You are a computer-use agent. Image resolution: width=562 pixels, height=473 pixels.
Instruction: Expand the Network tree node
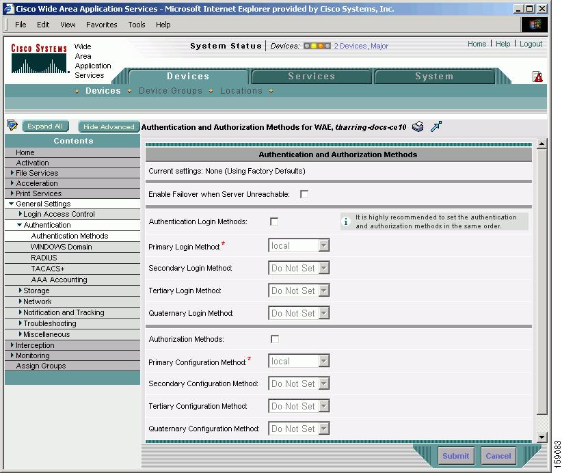[21, 301]
